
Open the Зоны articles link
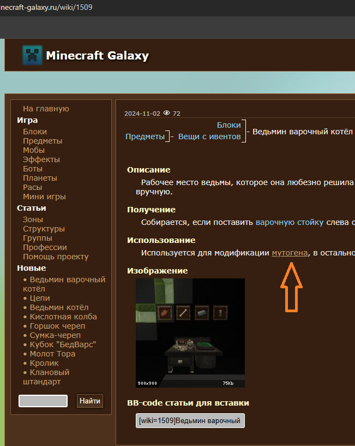(33, 219)
